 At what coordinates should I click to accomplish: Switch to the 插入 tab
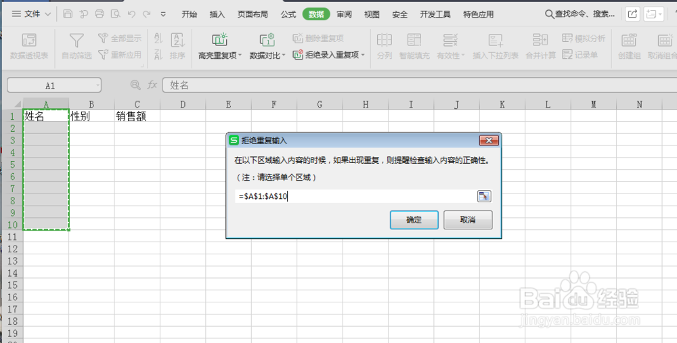click(217, 14)
